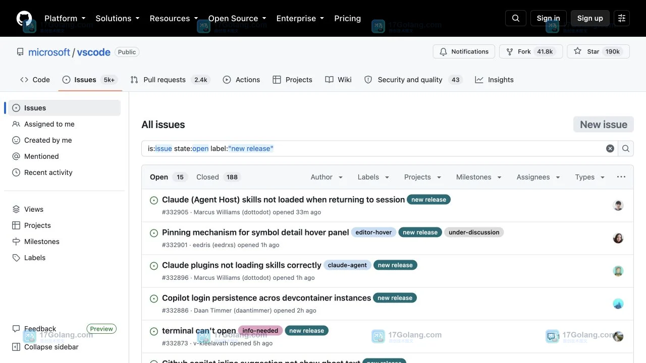Expand the Open Source menu
The image size is (646, 363).
pyautogui.click(x=237, y=18)
